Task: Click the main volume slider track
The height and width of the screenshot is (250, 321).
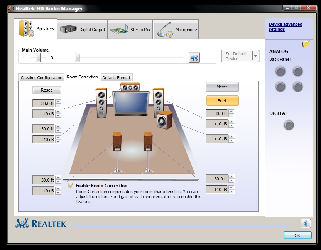Action: pos(129,57)
